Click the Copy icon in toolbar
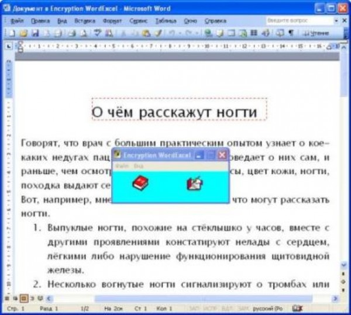The height and width of the screenshot is (315, 351). coord(135,33)
